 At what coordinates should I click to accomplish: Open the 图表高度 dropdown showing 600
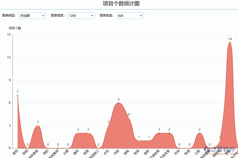141,16
